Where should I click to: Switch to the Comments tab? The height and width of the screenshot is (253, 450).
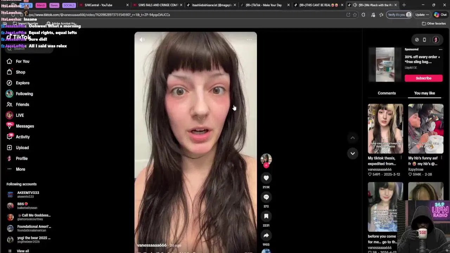387,93
